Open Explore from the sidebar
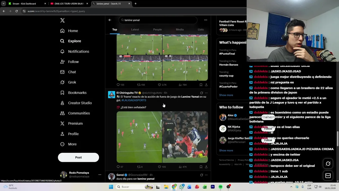 [71, 41]
